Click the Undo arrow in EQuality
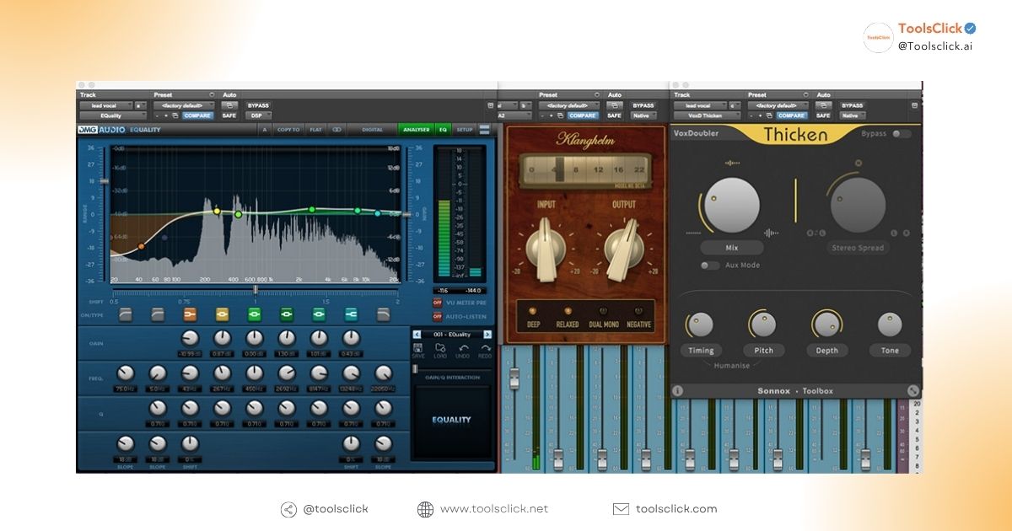 [463, 348]
